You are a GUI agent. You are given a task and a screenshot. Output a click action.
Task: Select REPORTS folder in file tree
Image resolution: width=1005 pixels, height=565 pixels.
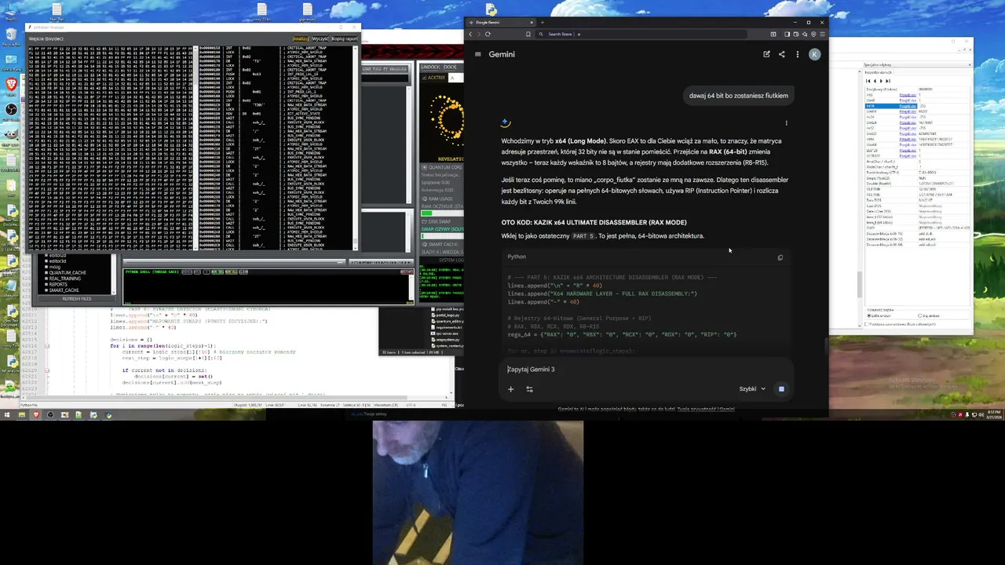[x=60, y=285]
